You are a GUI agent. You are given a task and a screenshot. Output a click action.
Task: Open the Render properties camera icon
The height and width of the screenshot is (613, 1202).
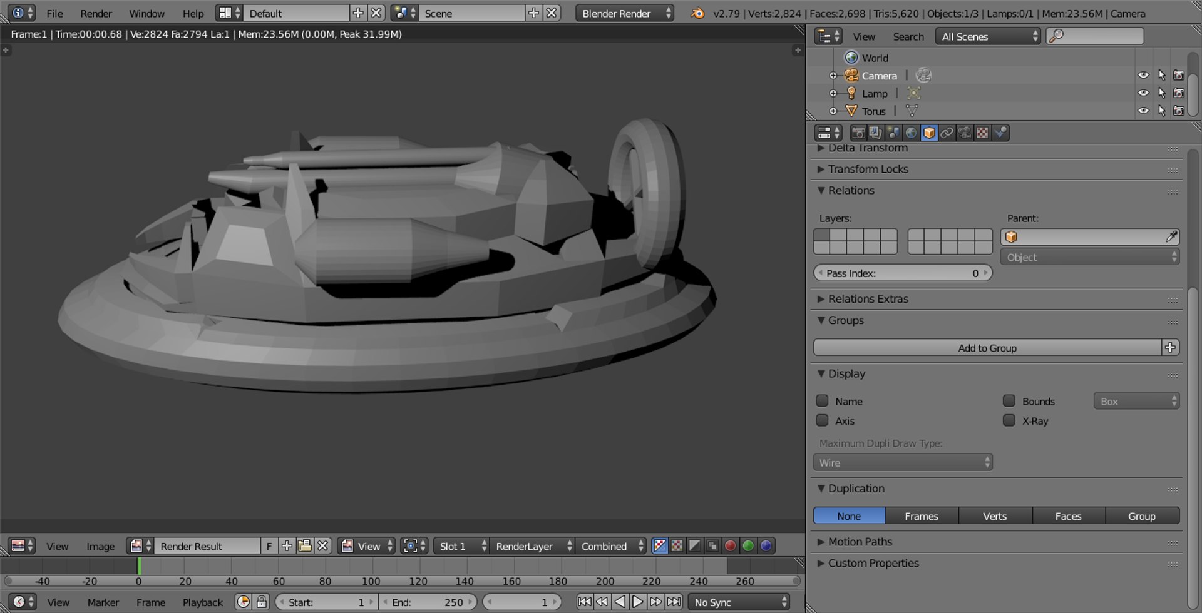[858, 133]
